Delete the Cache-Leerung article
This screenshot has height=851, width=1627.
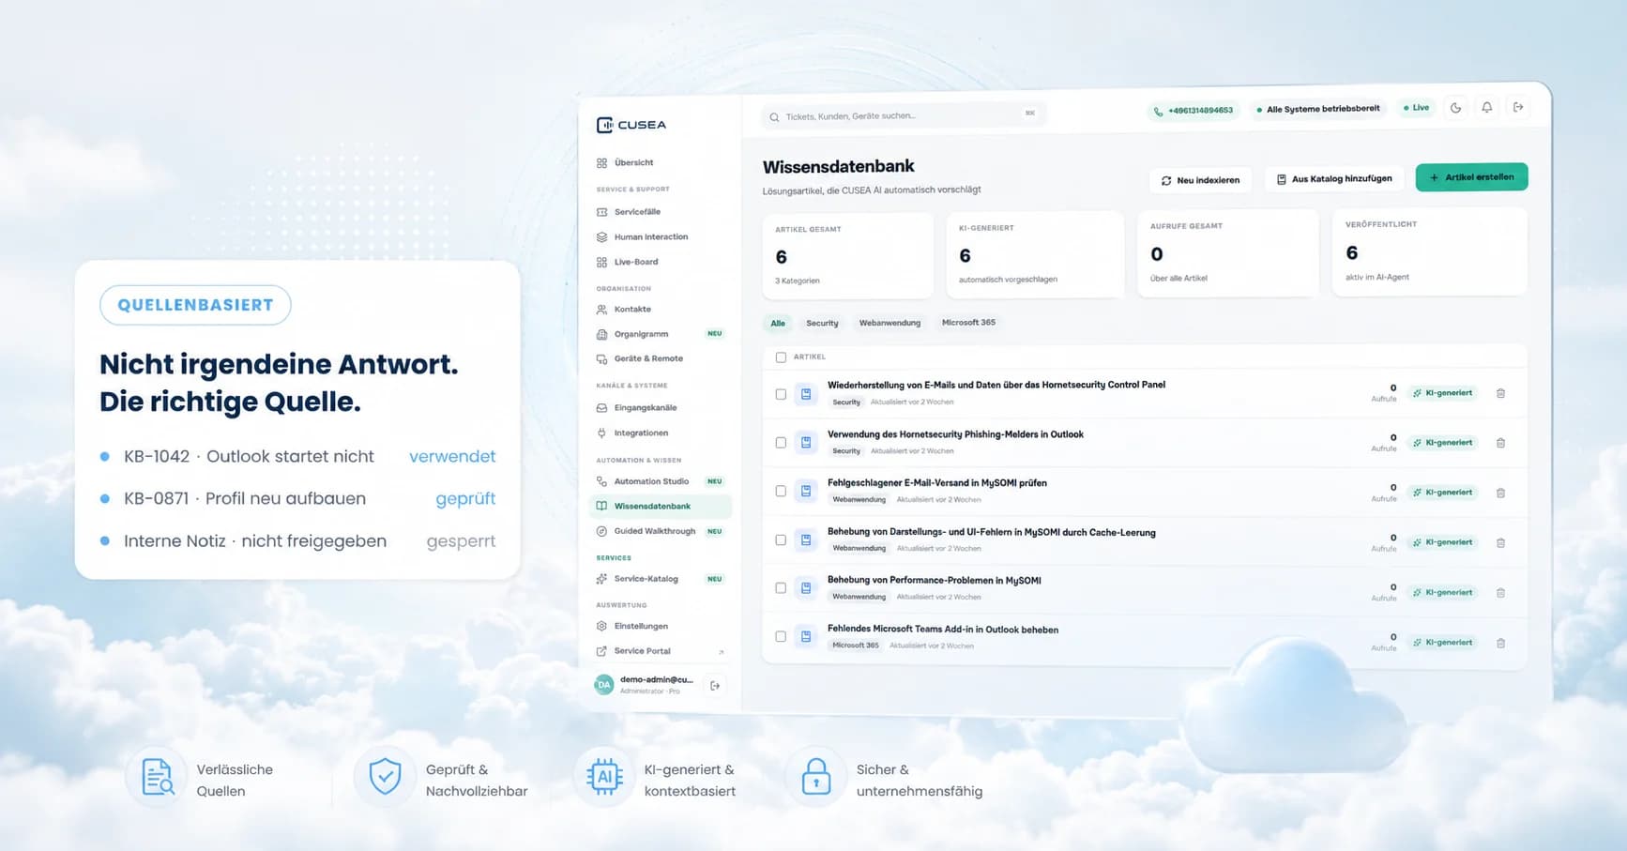(x=1500, y=542)
